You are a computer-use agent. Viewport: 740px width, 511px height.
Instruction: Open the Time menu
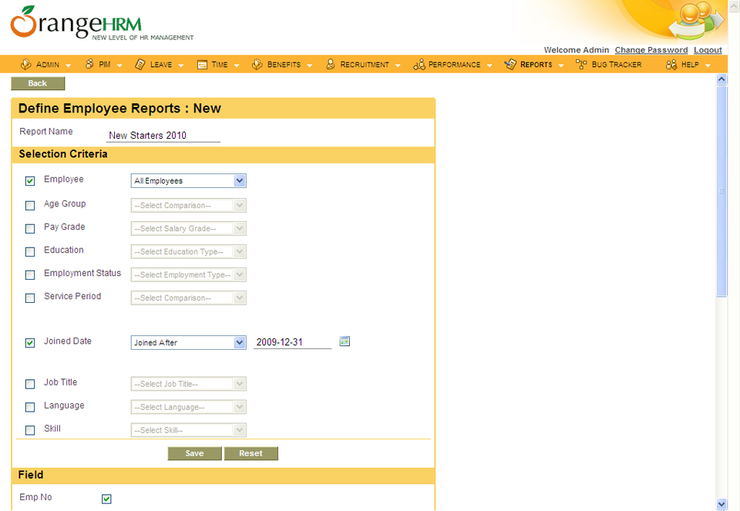pos(220,65)
